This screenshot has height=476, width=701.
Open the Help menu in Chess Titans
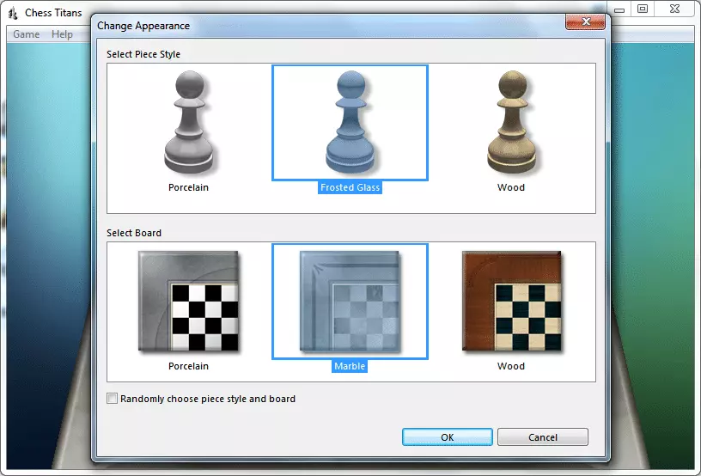point(62,34)
